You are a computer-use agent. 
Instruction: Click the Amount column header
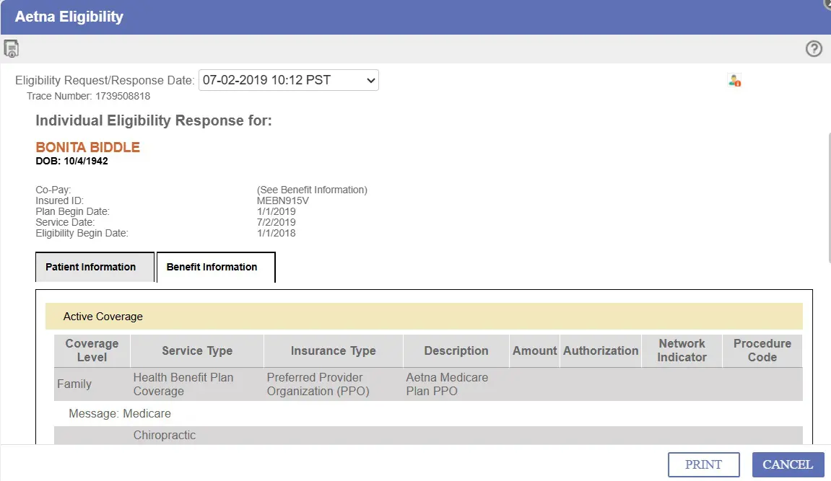pos(535,350)
